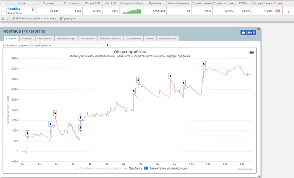The image size is (294, 178).
Task: Sort by the Прибыль column header
Action: (155, 3)
